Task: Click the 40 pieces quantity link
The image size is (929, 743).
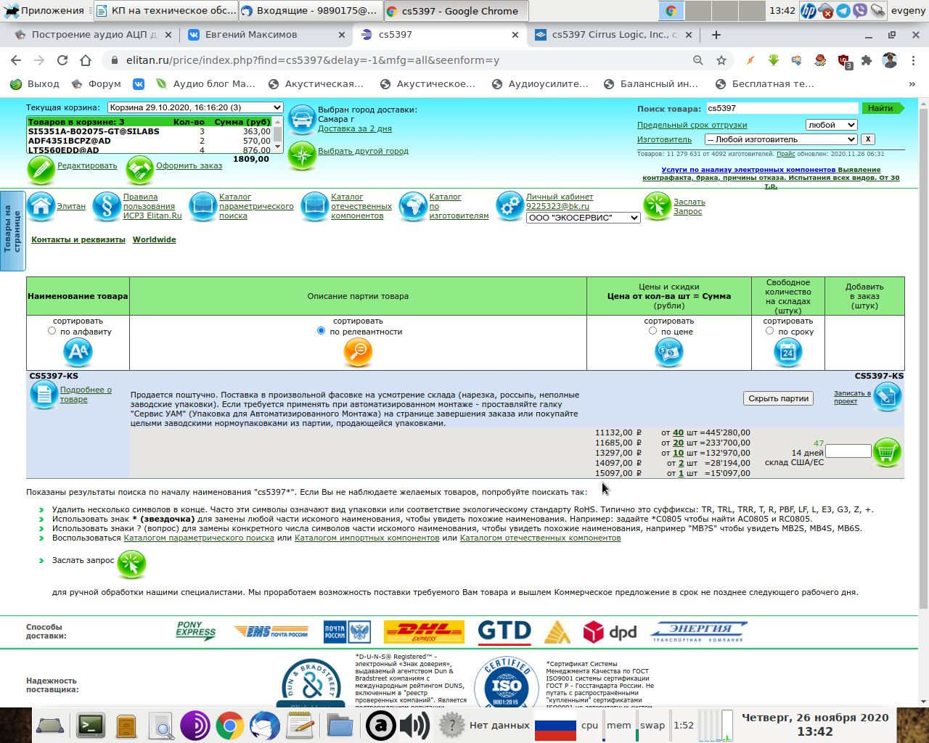Action: tap(678, 432)
